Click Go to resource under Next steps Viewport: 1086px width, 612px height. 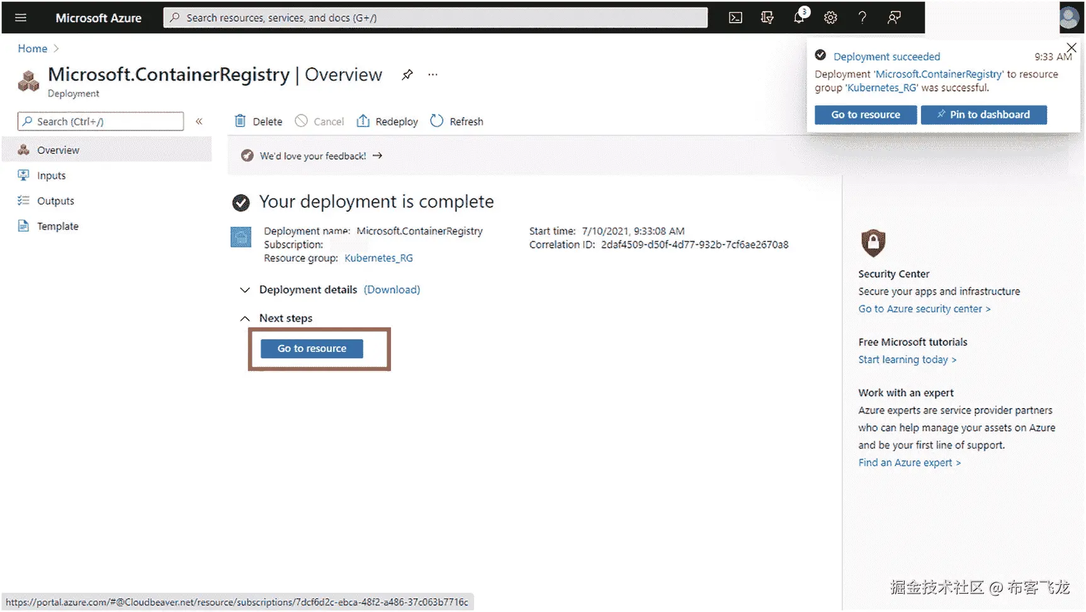(x=312, y=349)
